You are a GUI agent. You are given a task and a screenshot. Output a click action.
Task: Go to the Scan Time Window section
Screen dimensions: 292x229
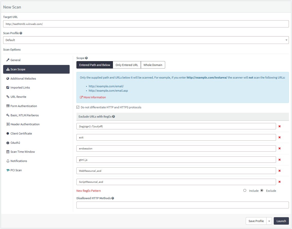23,152
